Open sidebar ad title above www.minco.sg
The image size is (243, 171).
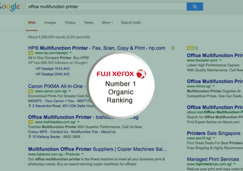[x=215, y=81]
